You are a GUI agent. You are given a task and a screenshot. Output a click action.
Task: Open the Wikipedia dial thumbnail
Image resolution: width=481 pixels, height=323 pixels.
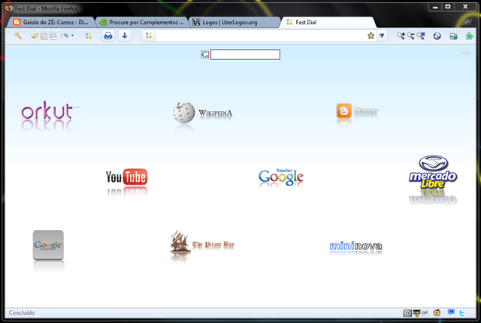point(202,116)
